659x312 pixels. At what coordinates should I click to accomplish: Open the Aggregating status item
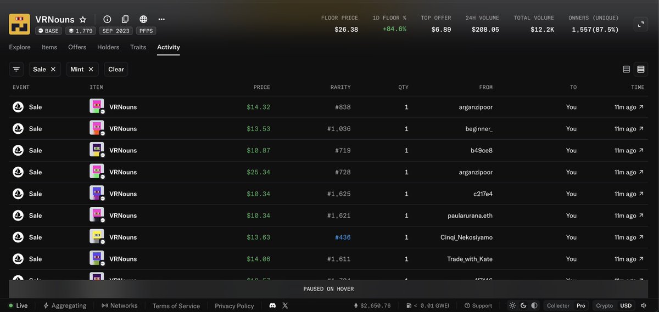[x=65, y=305]
